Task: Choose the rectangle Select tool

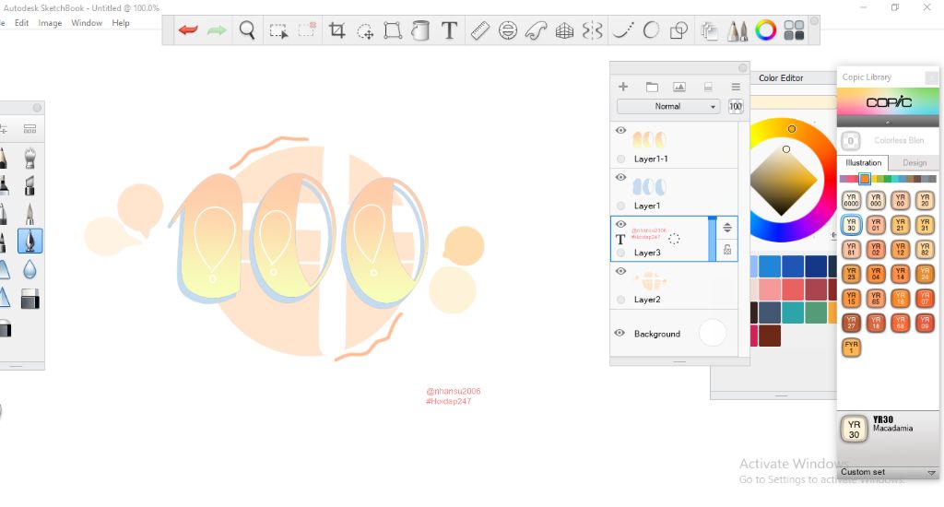Action: click(x=278, y=30)
